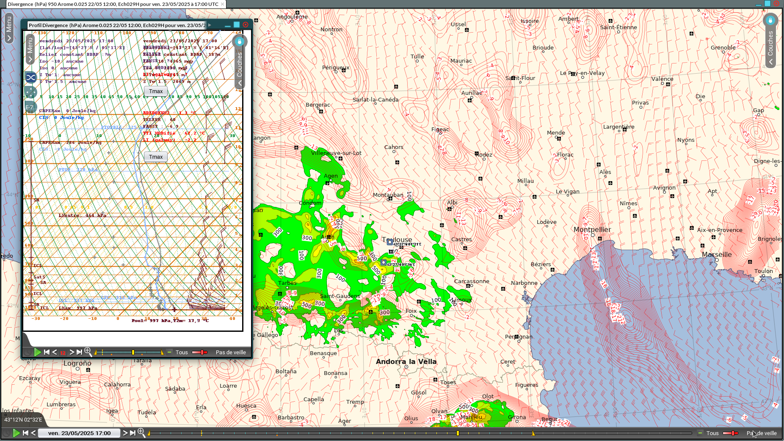Image resolution: width=784 pixels, height=441 pixels.
Task: Expand the Menu panel inside profile window
Action: [30, 49]
